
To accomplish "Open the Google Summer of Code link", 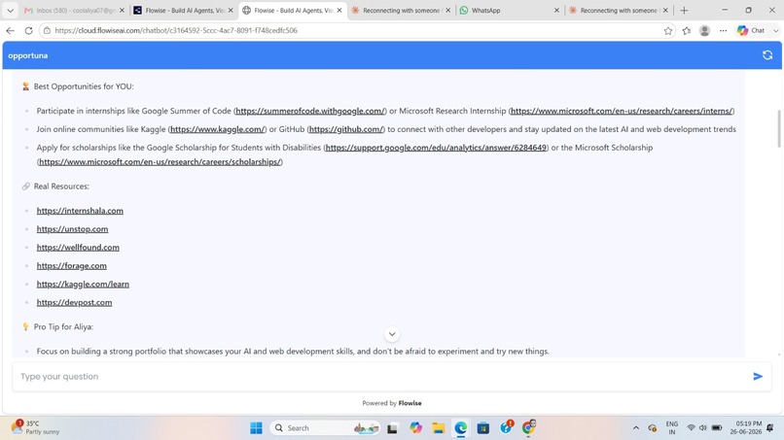I will (310, 111).
